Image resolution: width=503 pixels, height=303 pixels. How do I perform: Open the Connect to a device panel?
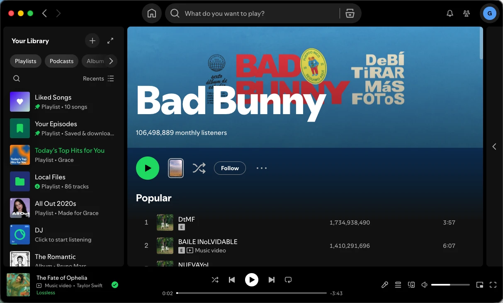point(411,285)
